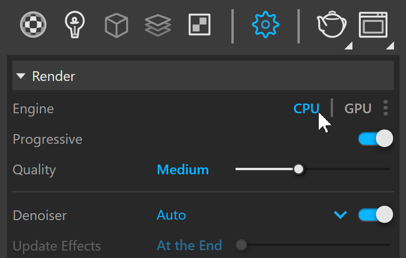Select the Settings gear tab
This screenshot has height=258, width=406.
[x=266, y=25]
